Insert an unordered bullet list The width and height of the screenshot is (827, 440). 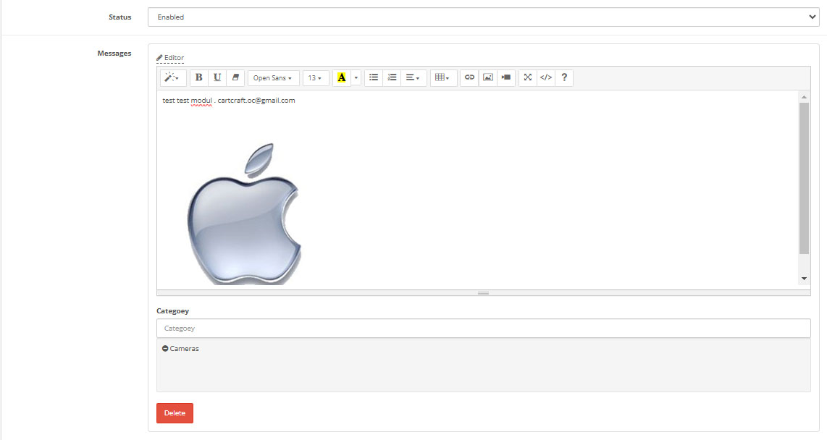(374, 78)
